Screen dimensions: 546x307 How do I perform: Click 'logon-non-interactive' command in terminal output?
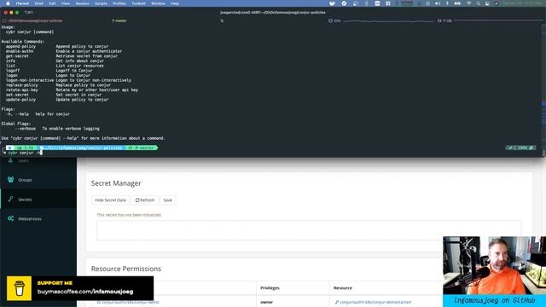pos(30,80)
